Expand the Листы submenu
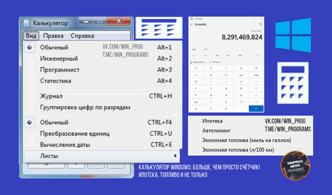This screenshot has height=195, width=332. (102, 156)
